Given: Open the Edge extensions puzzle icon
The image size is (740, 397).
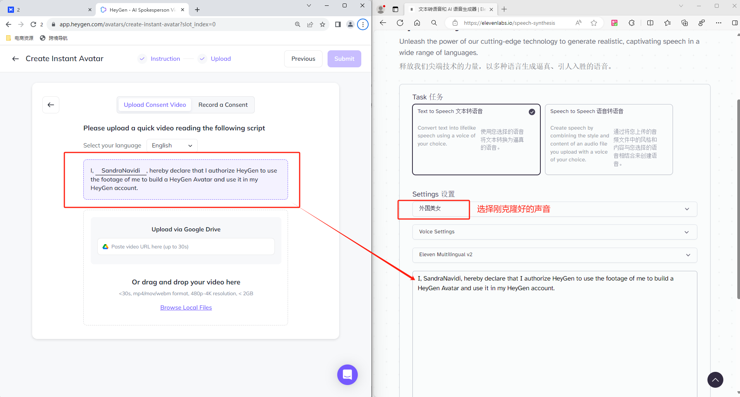Looking at the screenshot, I should pyautogui.click(x=632, y=23).
